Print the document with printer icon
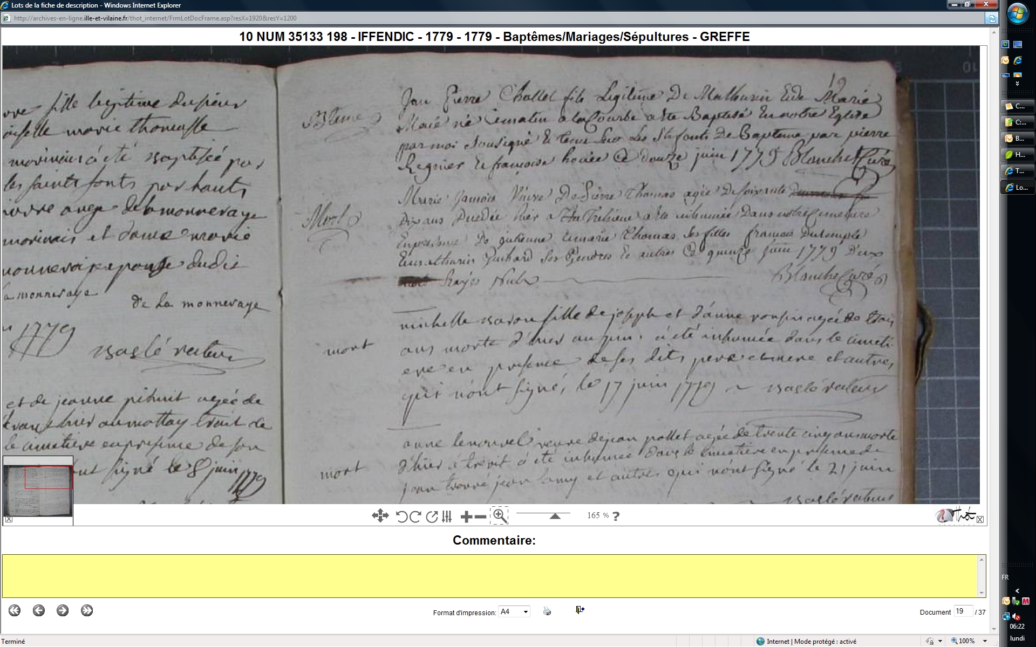Image resolution: width=1036 pixels, height=647 pixels. click(x=547, y=611)
